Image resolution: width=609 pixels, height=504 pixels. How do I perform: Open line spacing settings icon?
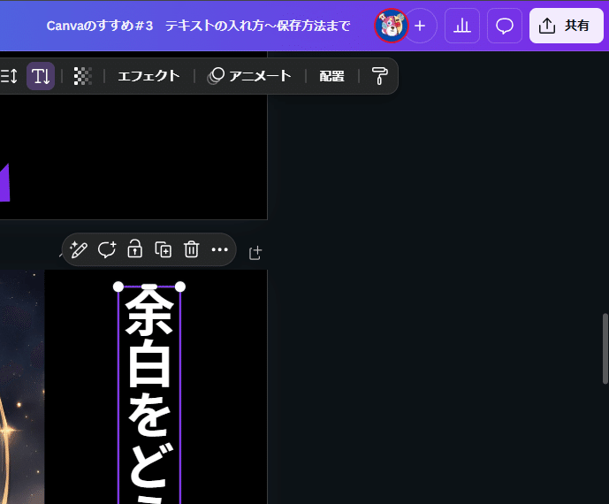(9, 76)
